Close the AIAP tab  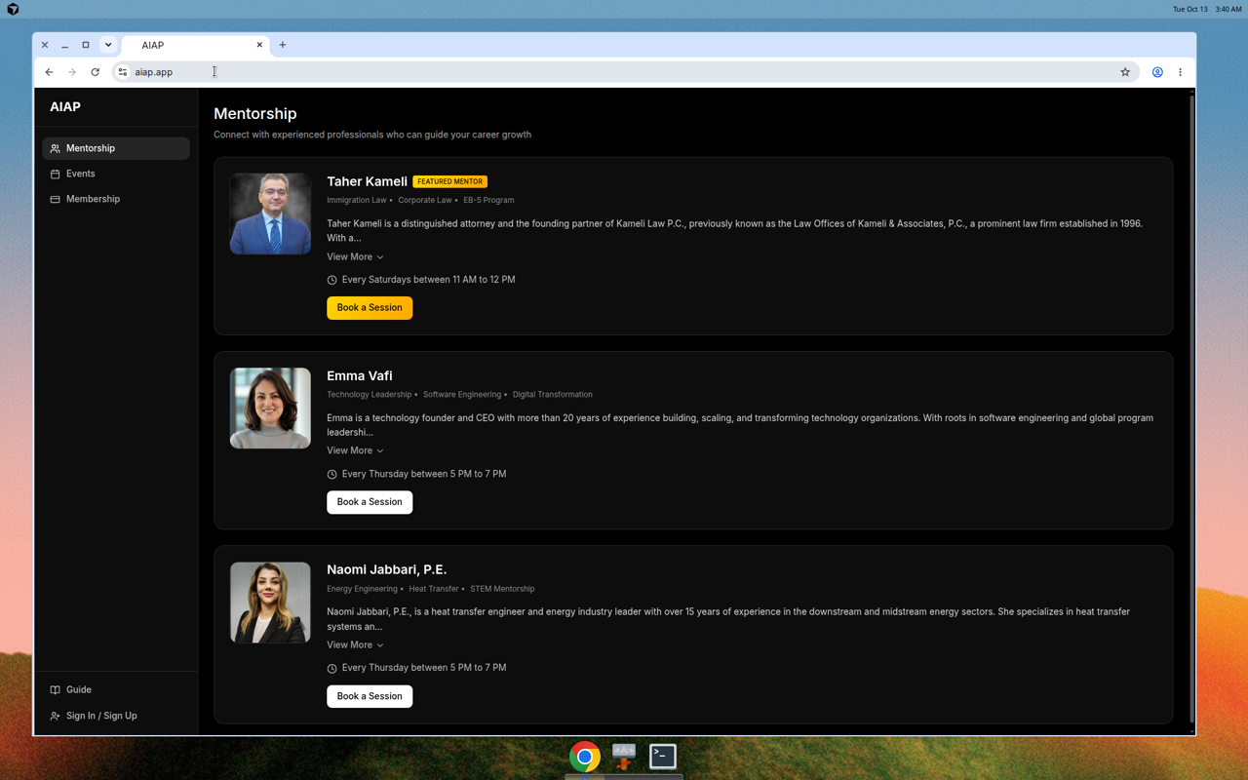coord(259,45)
